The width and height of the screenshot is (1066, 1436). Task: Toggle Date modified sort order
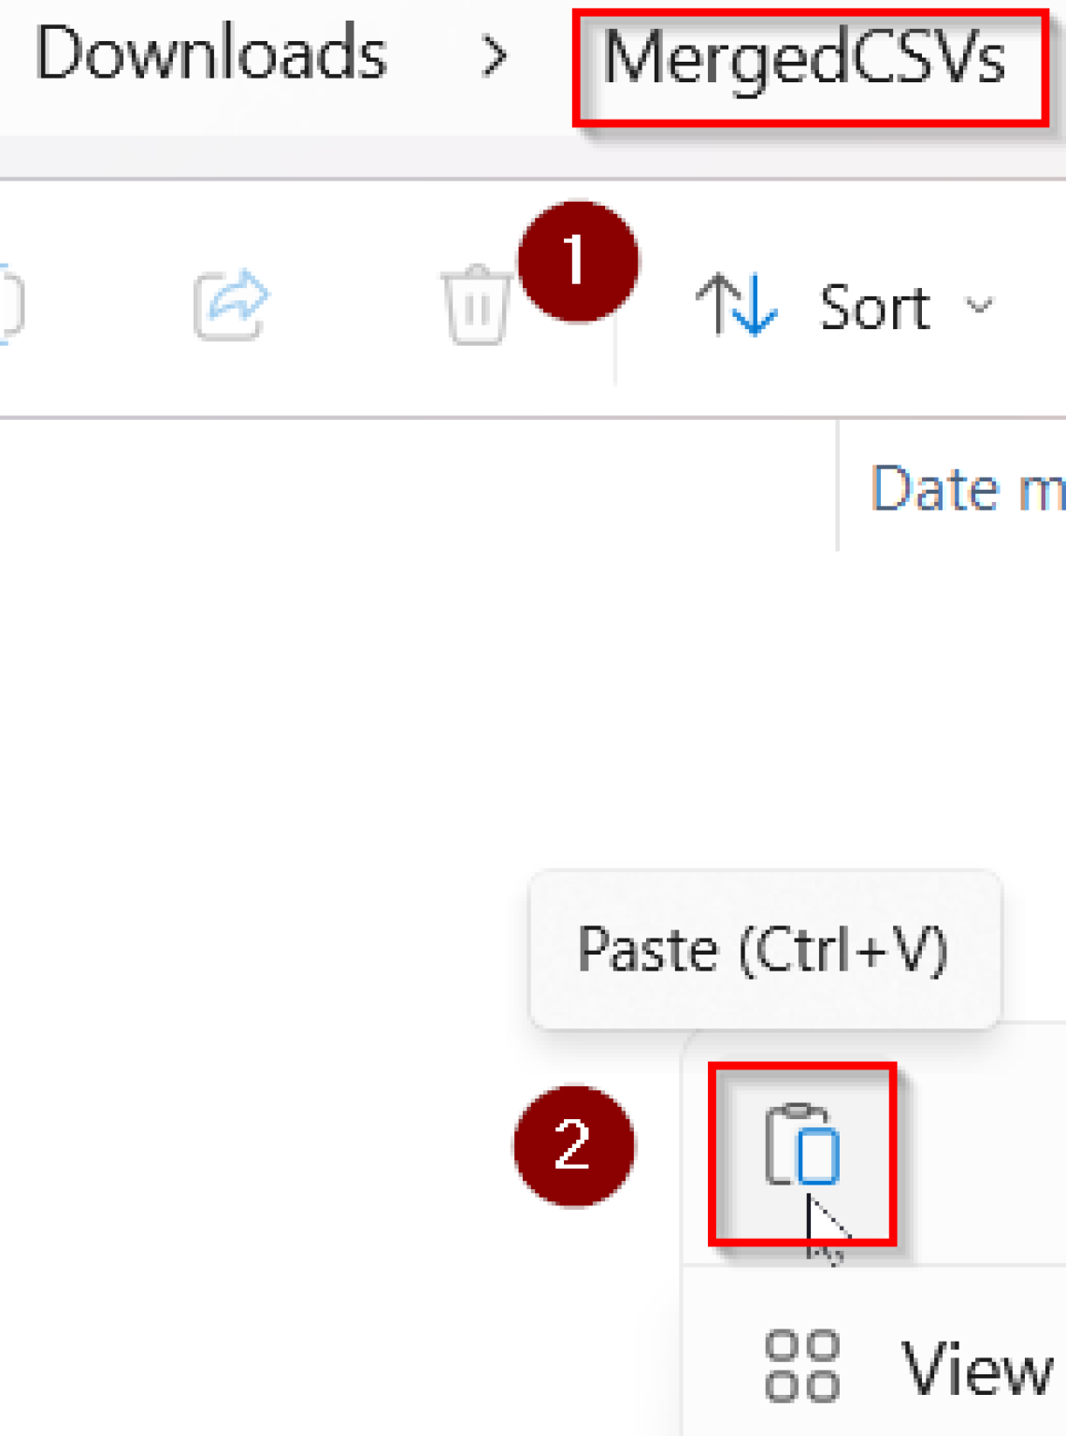pyautogui.click(x=963, y=488)
